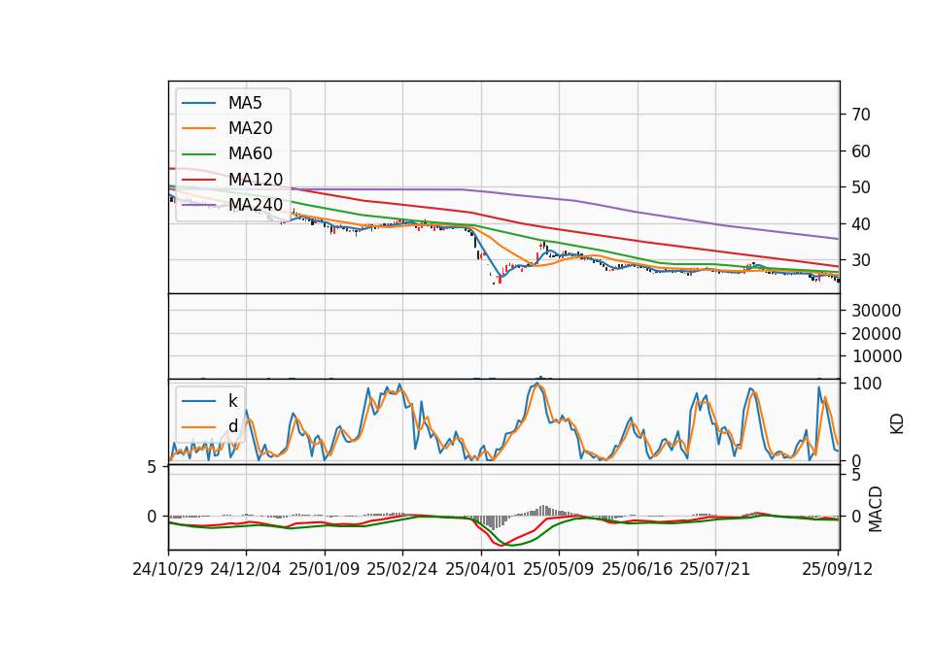Click the blue k legend line sample
The image size is (933, 670).
(x=198, y=401)
